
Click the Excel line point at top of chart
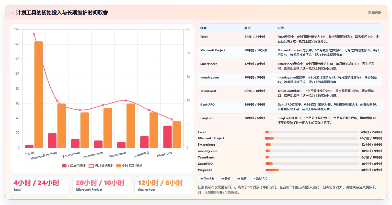point(34,34)
